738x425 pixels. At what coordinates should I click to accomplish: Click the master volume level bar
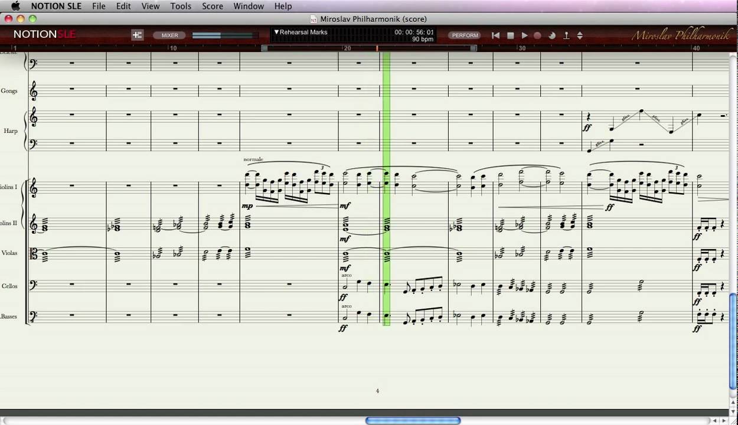pos(225,35)
